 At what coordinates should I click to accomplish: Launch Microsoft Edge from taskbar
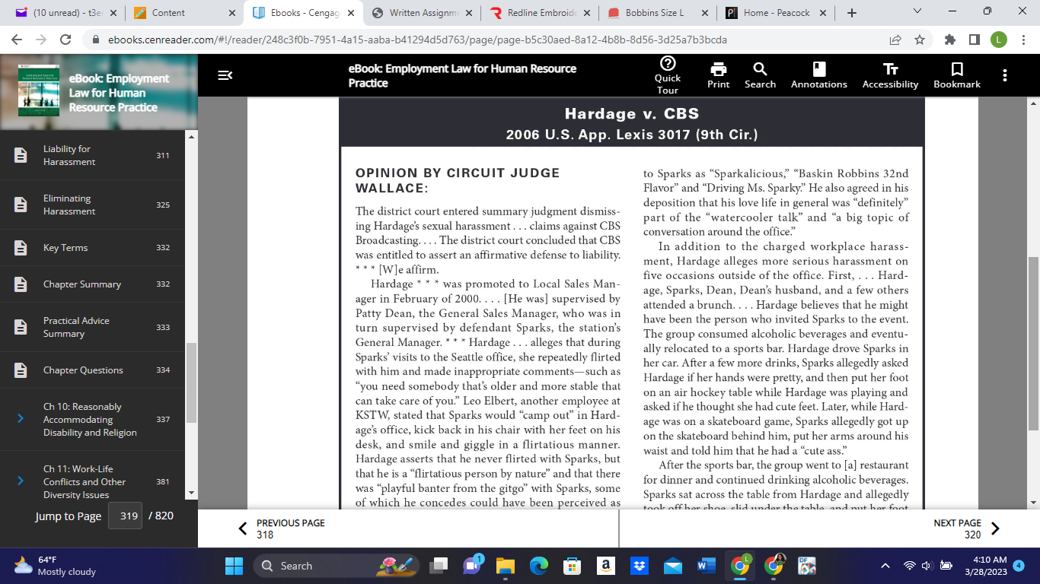click(x=539, y=566)
